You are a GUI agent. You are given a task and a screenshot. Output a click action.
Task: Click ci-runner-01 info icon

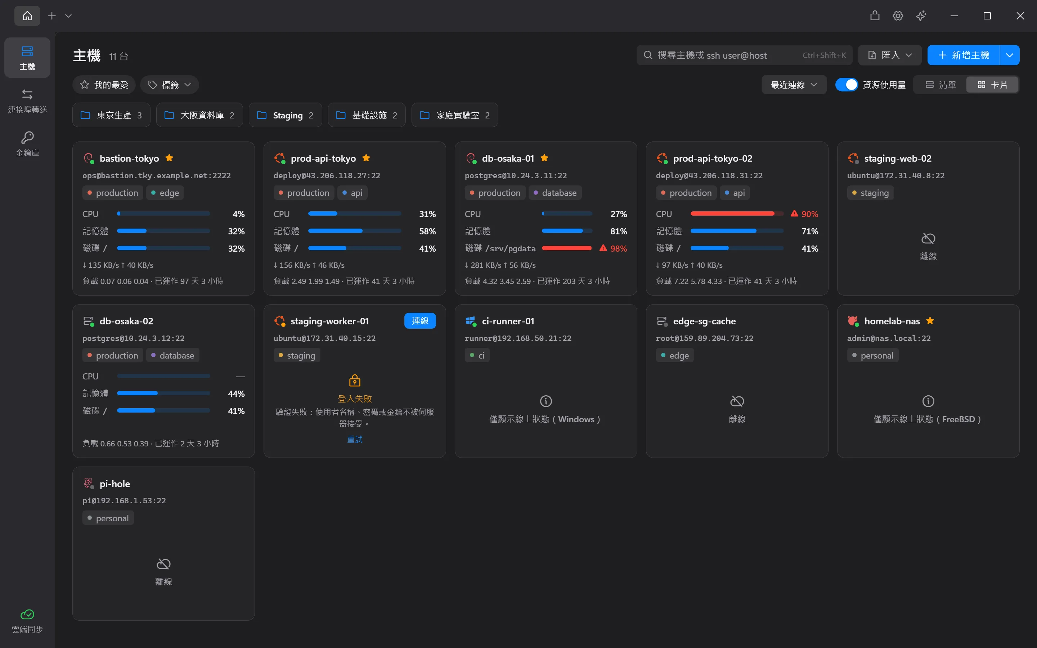(546, 401)
